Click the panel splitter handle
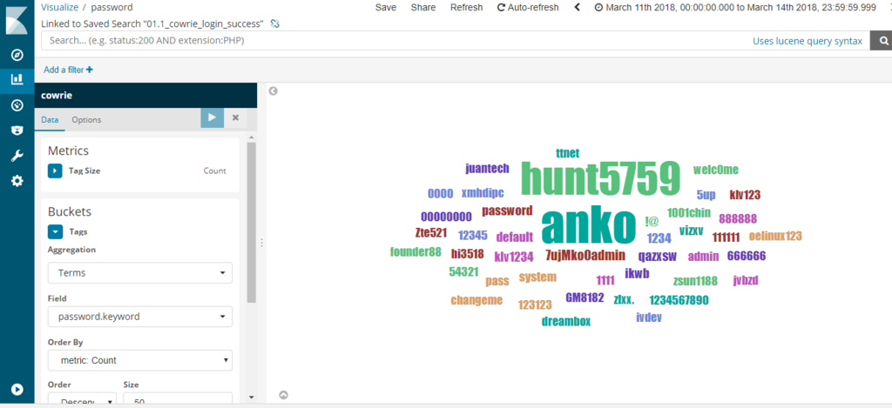The height and width of the screenshot is (408, 892). [x=261, y=243]
